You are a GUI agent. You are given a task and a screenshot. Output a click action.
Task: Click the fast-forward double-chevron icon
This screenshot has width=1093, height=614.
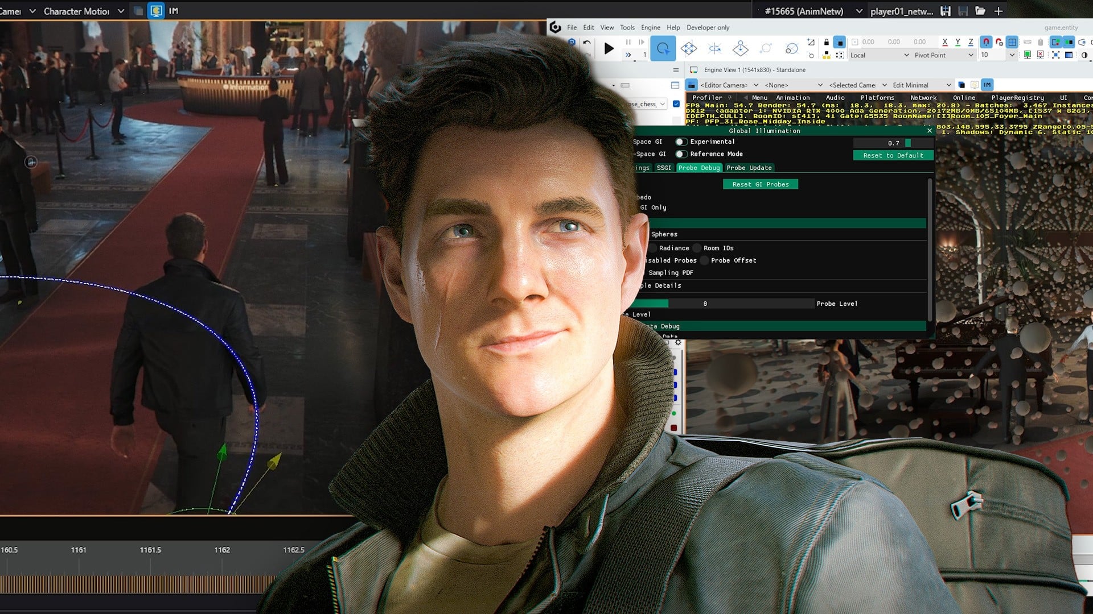pyautogui.click(x=628, y=55)
